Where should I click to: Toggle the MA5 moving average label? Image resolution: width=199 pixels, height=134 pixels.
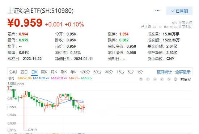coord(25,78)
